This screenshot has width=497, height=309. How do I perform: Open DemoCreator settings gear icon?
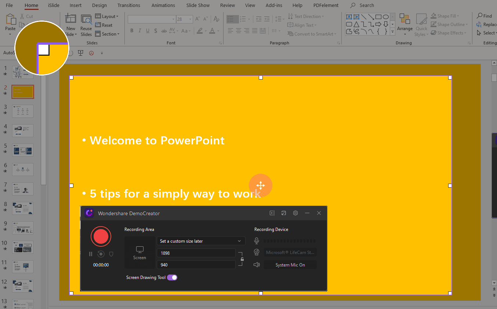(295, 213)
